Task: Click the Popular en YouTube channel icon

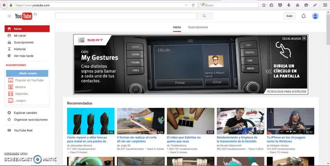Action: pyautogui.click(x=10, y=80)
